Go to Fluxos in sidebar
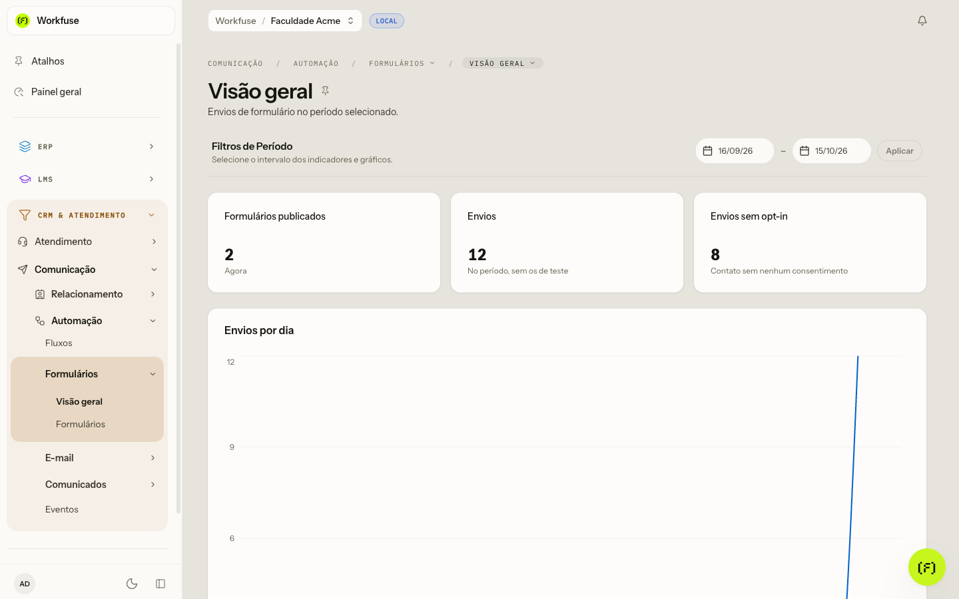The height and width of the screenshot is (599, 959). (x=59, y=343)
